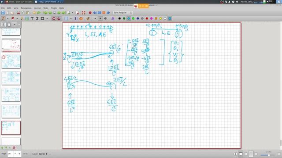The width and height of the screenshot is (282, 158).
Task: Choose thin line thickness dot
Action: 95,18
